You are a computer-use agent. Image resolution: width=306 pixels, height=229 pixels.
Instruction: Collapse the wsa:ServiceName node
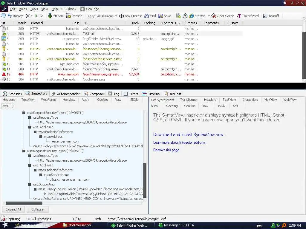coord(41,175)
